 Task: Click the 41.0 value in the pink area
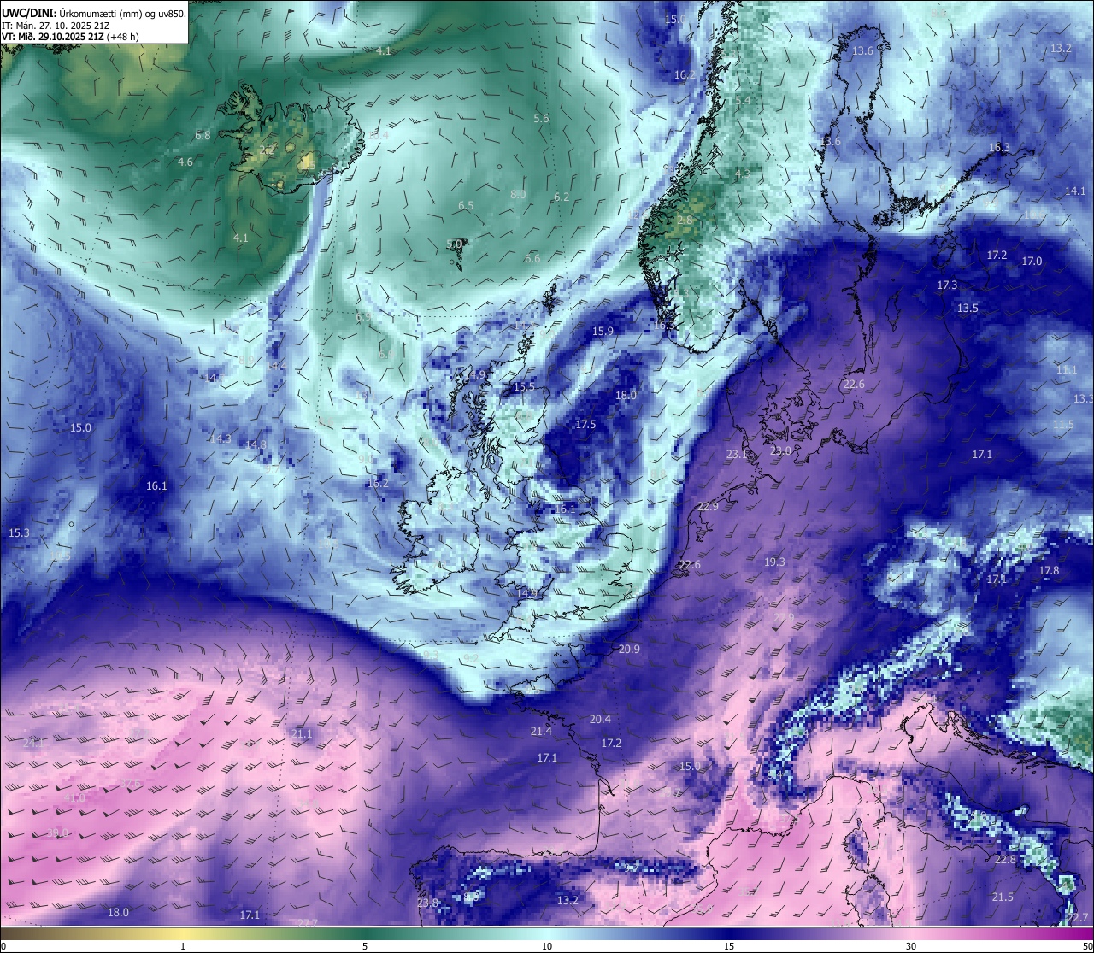pyautogui.click(x=74, y=797)
